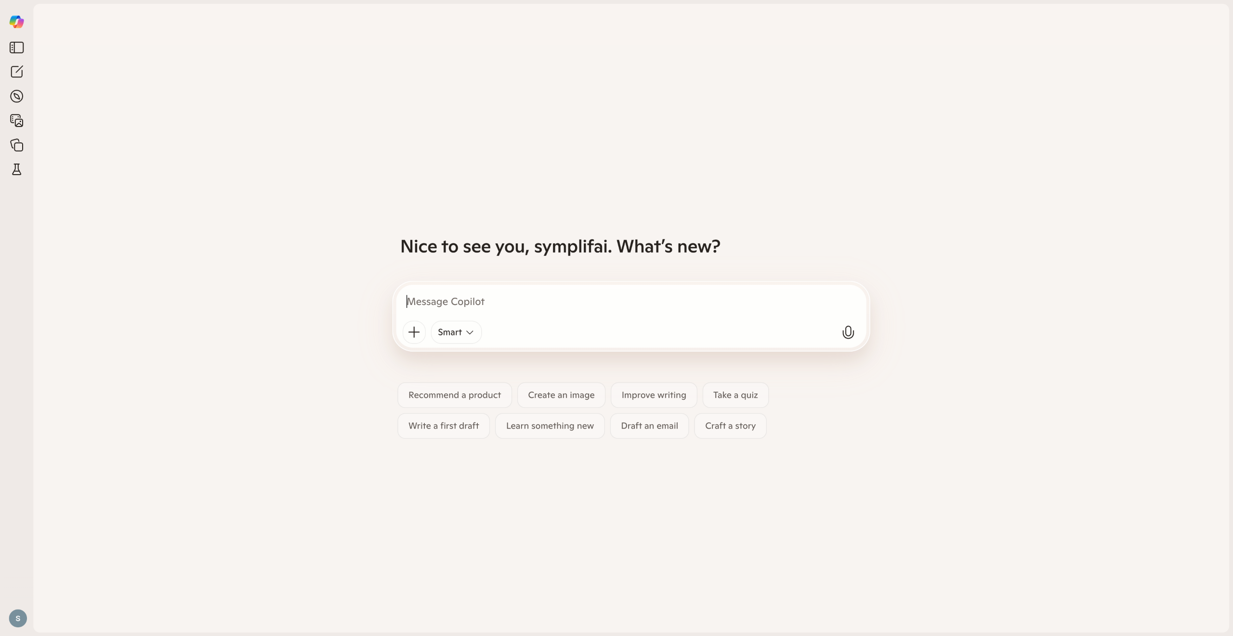Expand the Smart mode dropdown

pyautogui.click(x=456, y=332)
